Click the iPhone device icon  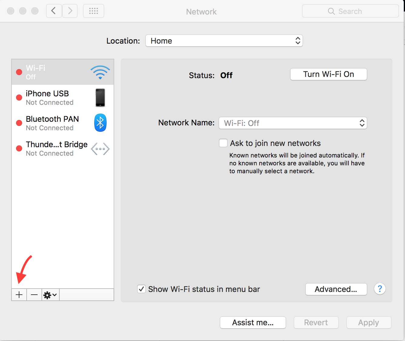point(100,98)
